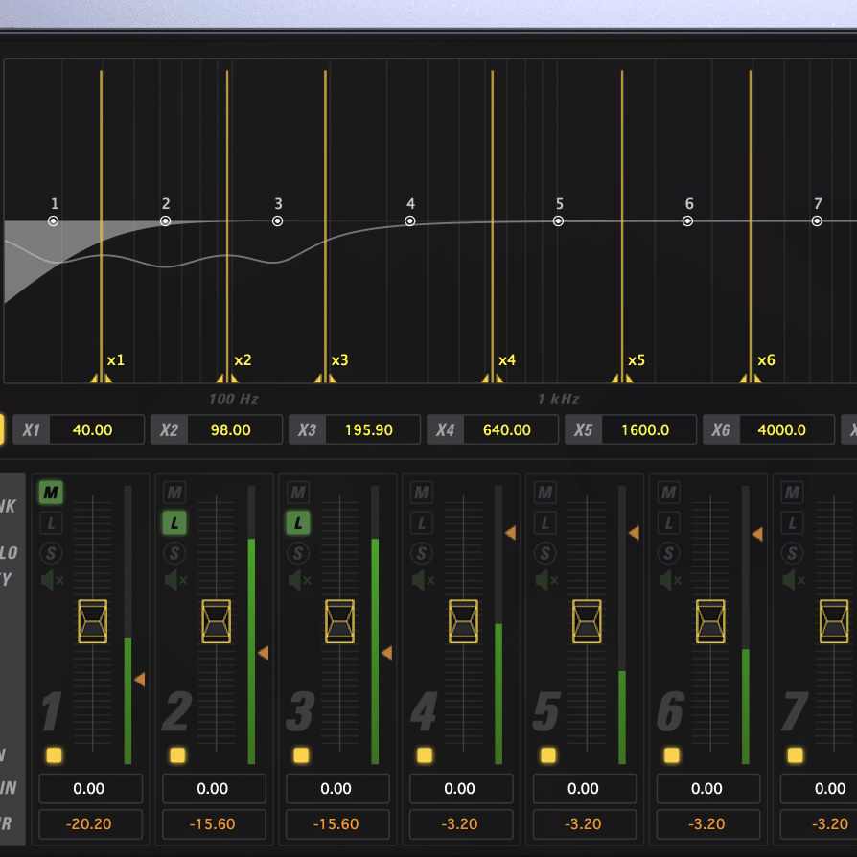Turn off the active M button on band 1
Viewport: 857px width, 857px height.
51,493
